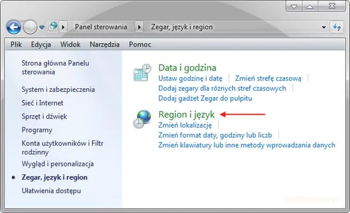The image size is (350, 213).
Task: Click Dodaj gadżet Zegar do pulpitu
Action: tap(205, 98)
